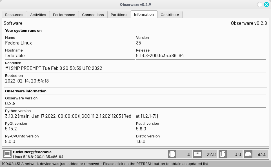Go to the Performance tab
Viewport: 271px width, 167px height.
click(x=64, y=15)
